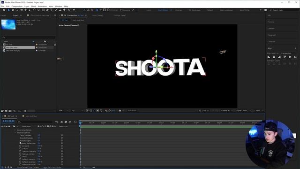Image resolution: width=300 pixels, height=169 pixels.
Task: Select the Selection arrow tool
Action: (8, 10)
